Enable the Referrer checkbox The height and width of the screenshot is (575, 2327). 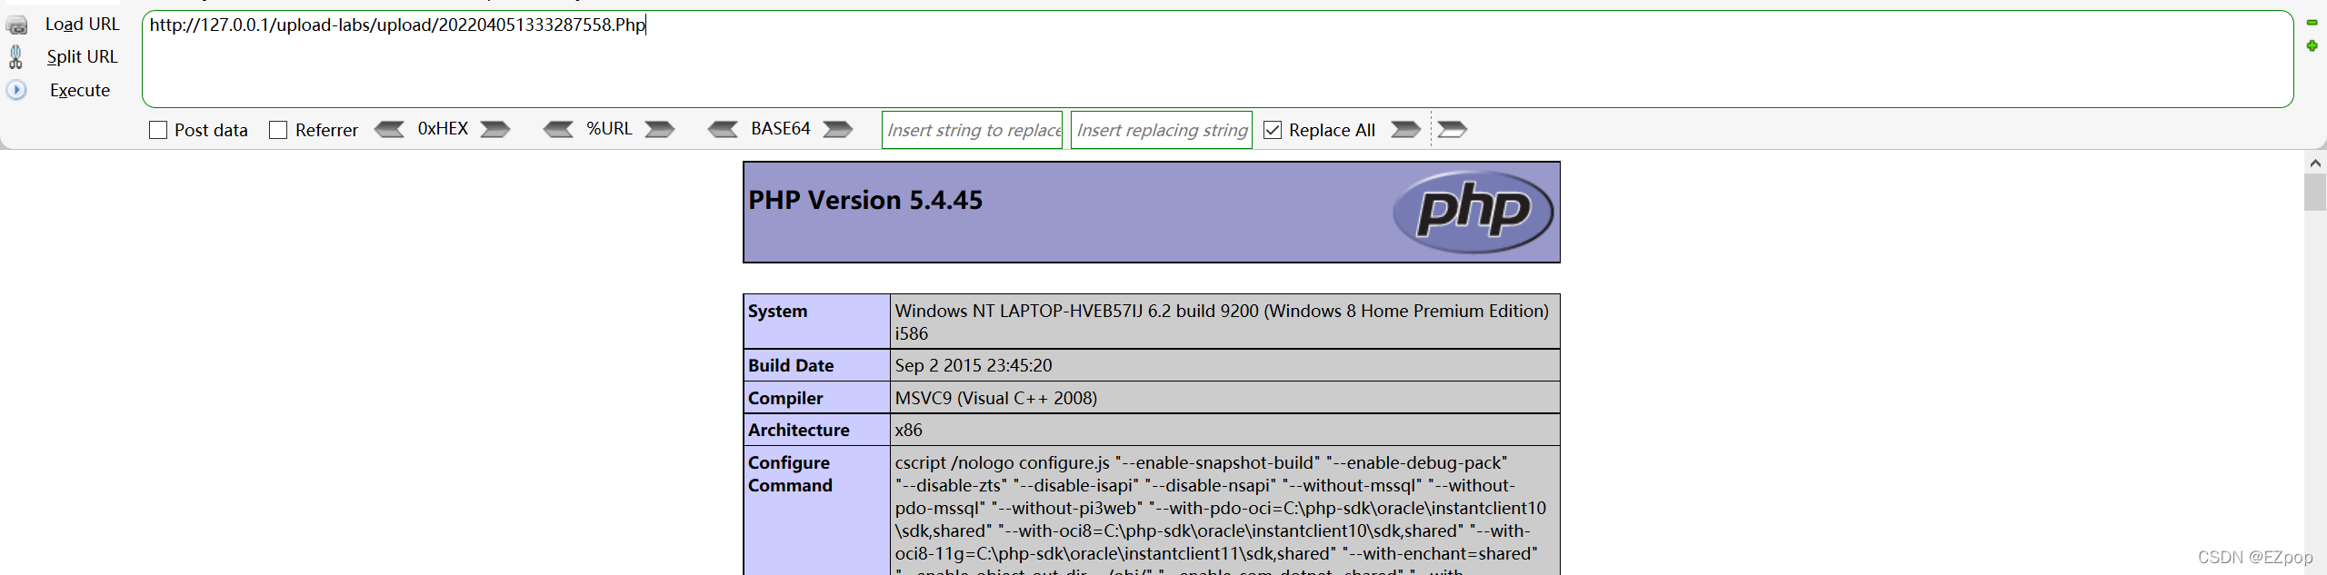[x=278, y=130]
